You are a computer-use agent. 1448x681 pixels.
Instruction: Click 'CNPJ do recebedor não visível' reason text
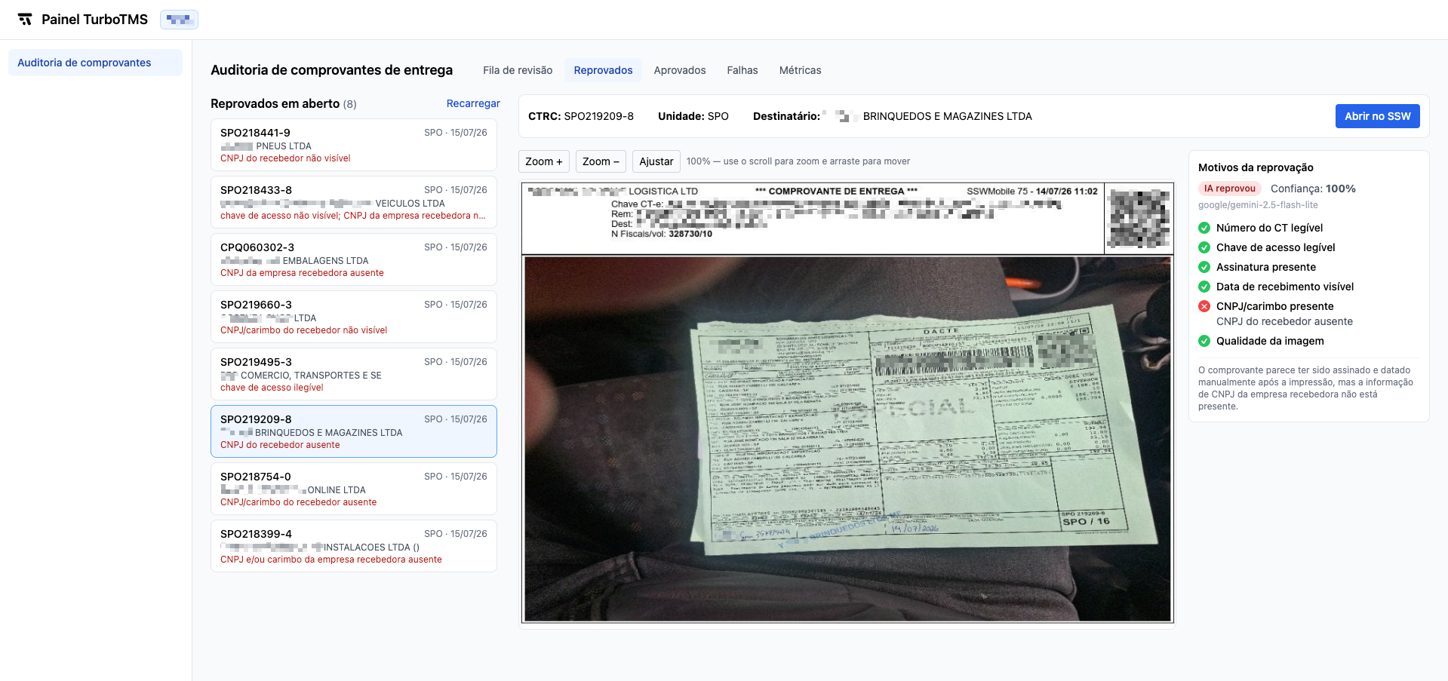point(285,158)
